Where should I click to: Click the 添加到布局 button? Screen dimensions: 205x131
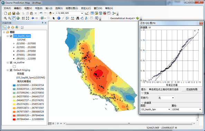pyautogui.click(x=192, y=89)
